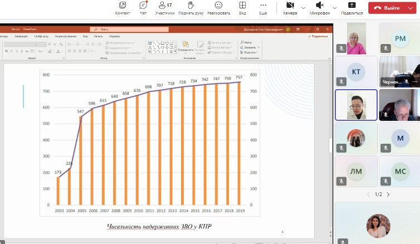Open the Еще more options menu
420x244 pixels.
[x=263, y=6]
